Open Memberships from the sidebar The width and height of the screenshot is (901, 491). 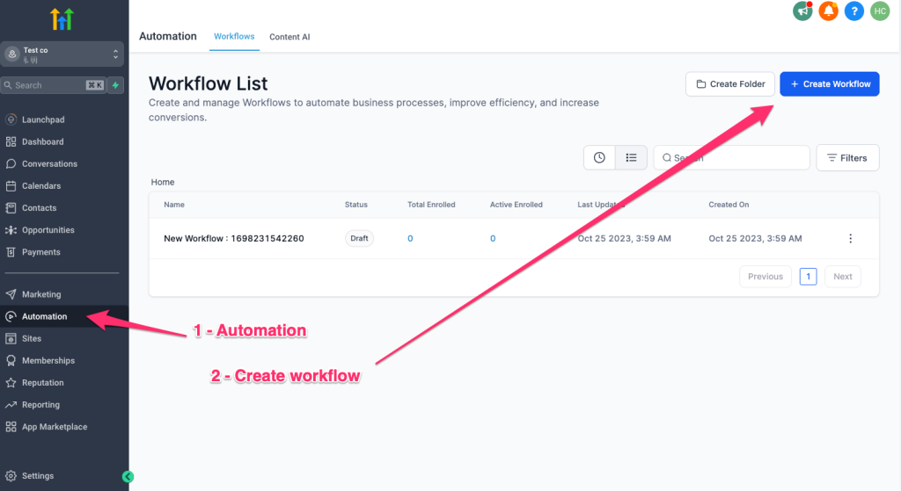tap(48, 360)
